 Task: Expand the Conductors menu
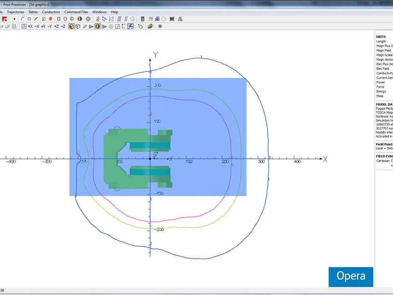[51, 12]
